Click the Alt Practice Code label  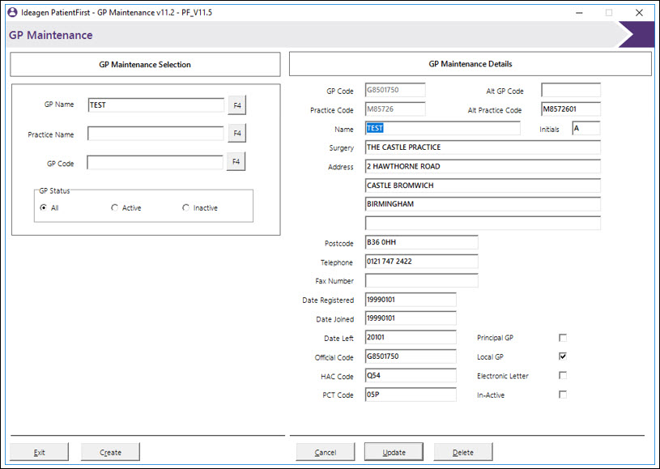[x=495, y=110]
